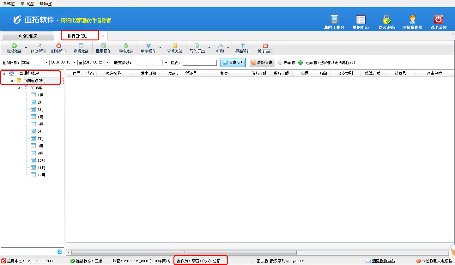Click the 删除凭证 delete voucher icon
The width and height of the screenshot is (455, 265).
click(x=58, y=46)
